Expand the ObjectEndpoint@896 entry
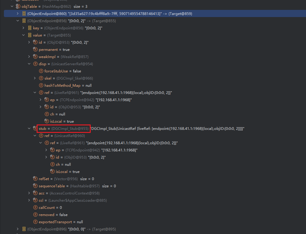The image size is (306, 234). coord(18,229)
